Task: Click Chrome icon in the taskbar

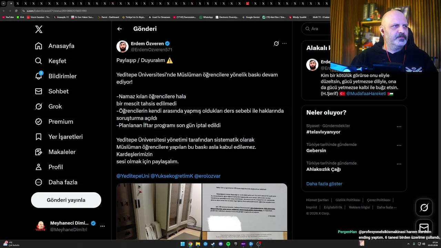Action: pos(190,244)
